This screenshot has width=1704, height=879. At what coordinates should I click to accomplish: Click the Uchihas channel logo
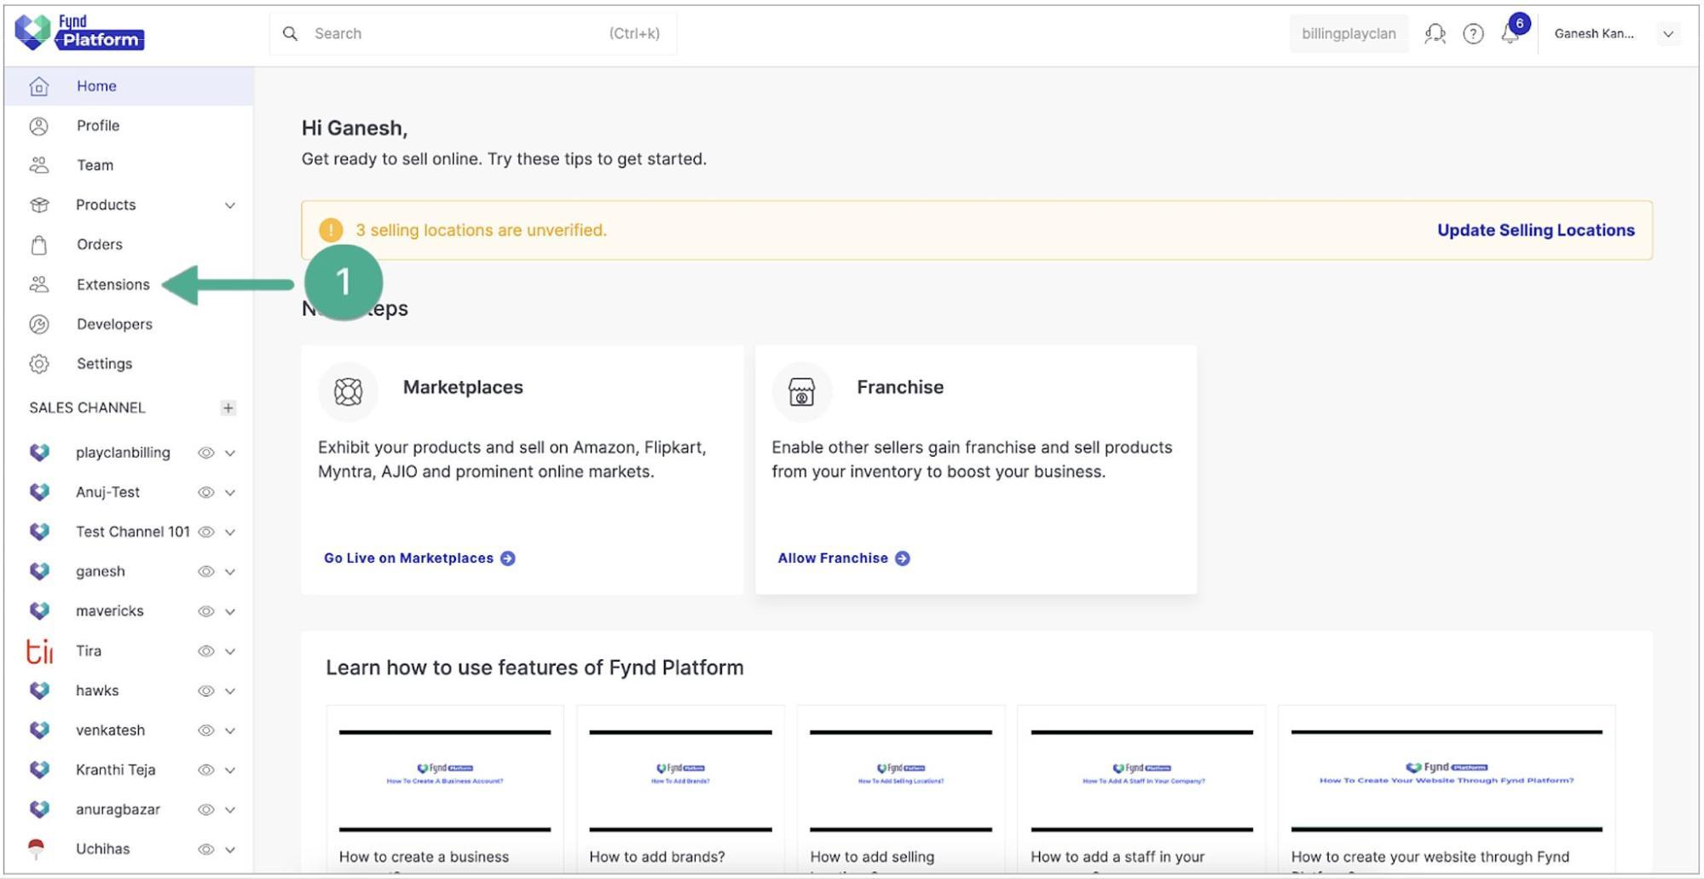point(36,849)
